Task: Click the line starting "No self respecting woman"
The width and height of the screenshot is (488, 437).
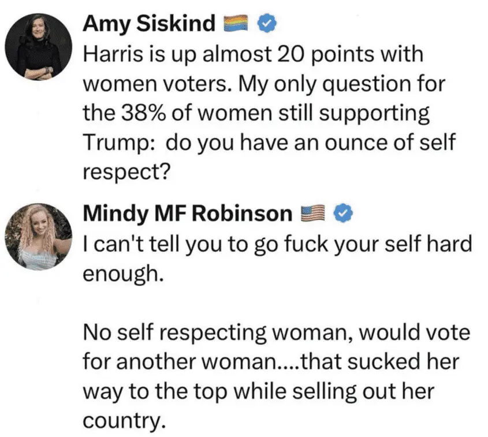Action: [277, 333]
